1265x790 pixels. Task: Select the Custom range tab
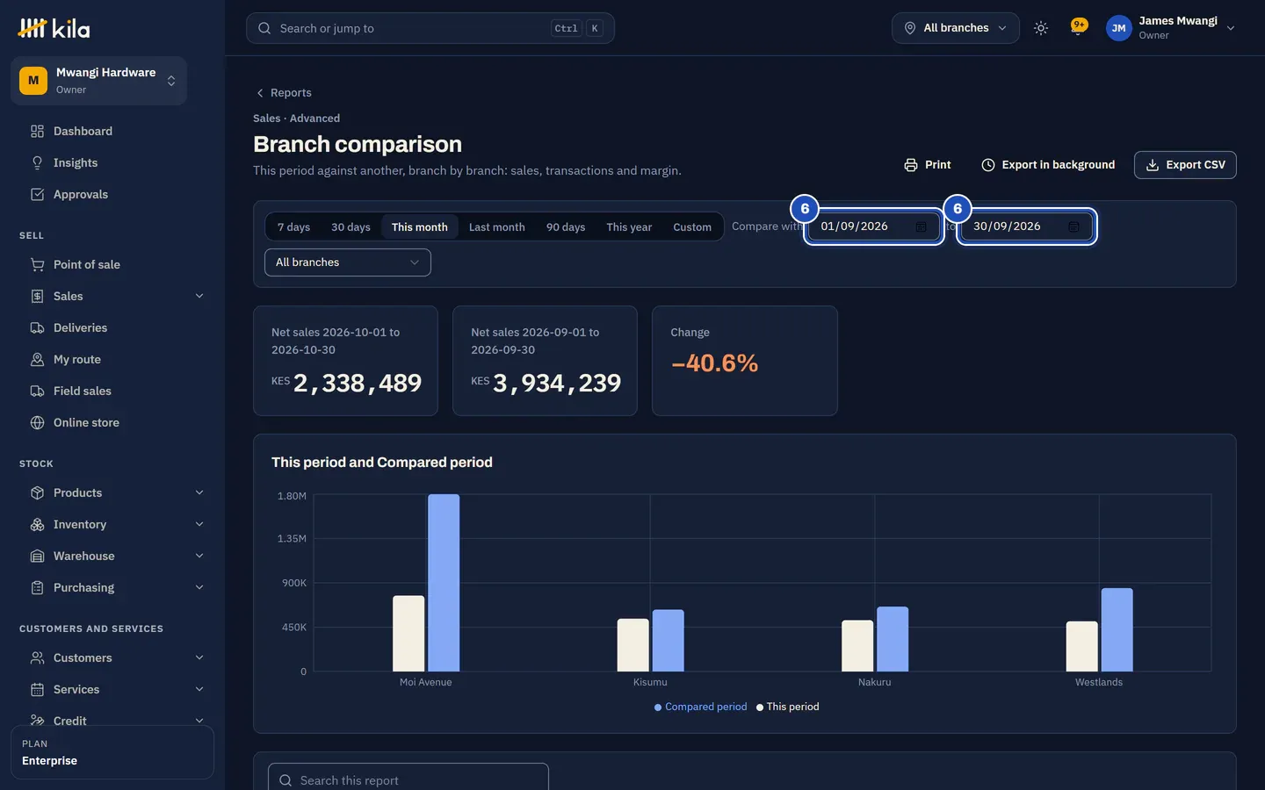point(692,226)
